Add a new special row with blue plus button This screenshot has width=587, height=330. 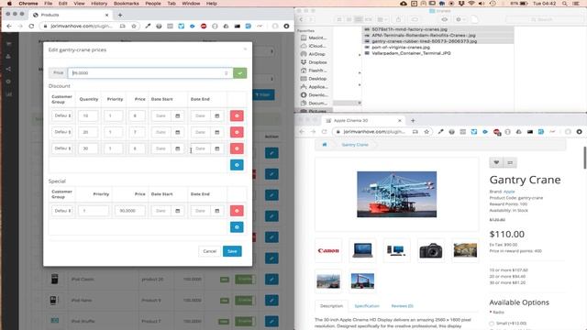[237, 227]
